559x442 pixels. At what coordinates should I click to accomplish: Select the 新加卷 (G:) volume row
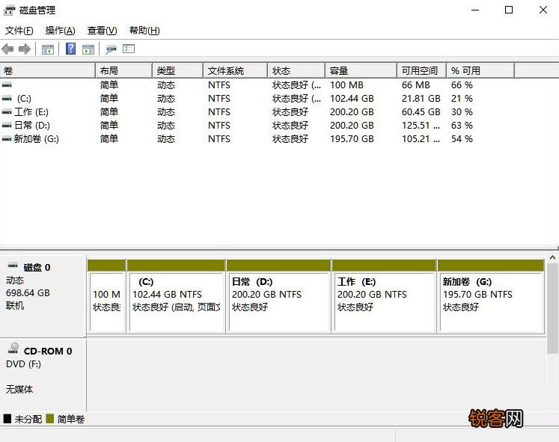[x=257, y=139]
